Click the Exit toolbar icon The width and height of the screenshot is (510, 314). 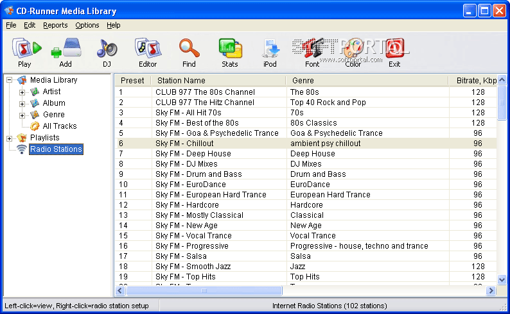[x=394, y=48]
